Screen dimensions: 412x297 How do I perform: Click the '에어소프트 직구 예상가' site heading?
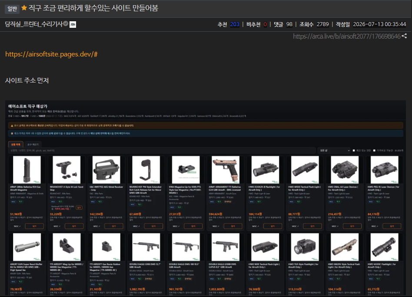(27, 106)
